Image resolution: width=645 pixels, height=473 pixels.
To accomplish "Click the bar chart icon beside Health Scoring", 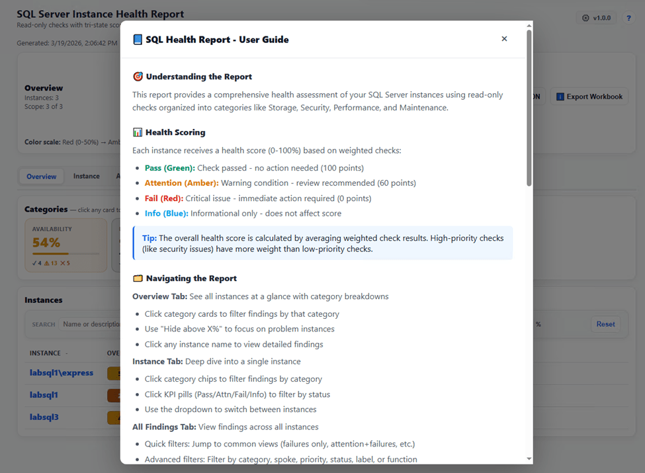I will (138, 132).
